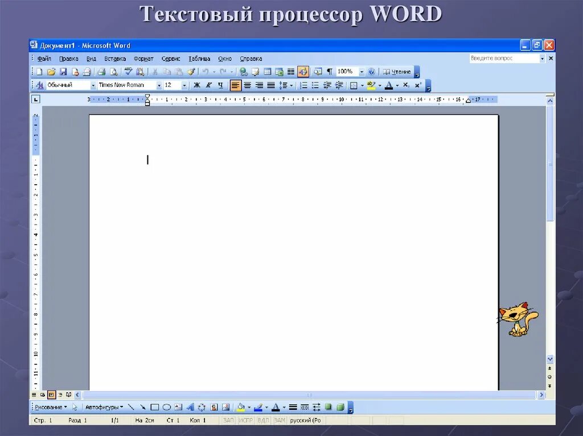Toggle the highlighted Align Left button
Image resolution: width=583 pixels, height=436 pixels.
click(235, 85)
